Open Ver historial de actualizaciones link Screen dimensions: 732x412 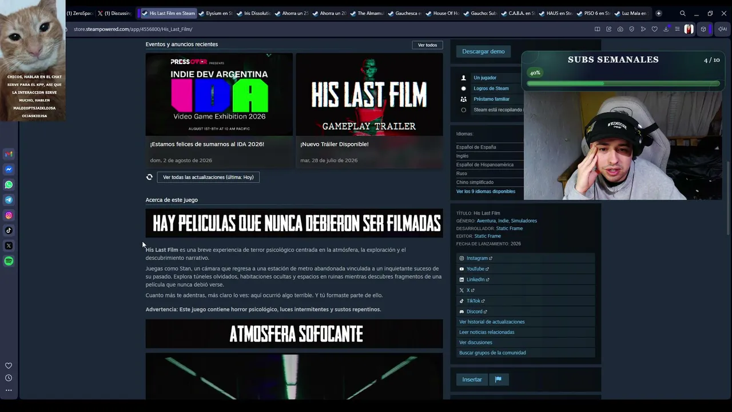tap(492, 322)
